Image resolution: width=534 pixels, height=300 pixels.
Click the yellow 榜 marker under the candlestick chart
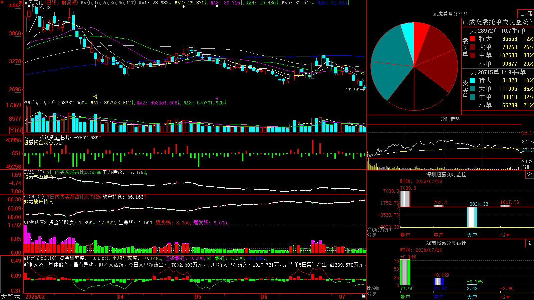pyautogui.click(x=95, y=96)
